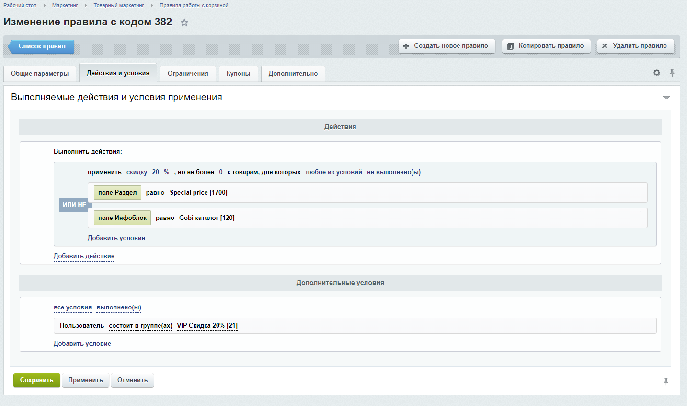This screenshot has width=687, height=406.
Task: Click 'Создать новое правило' button
Action: point(447,46)
